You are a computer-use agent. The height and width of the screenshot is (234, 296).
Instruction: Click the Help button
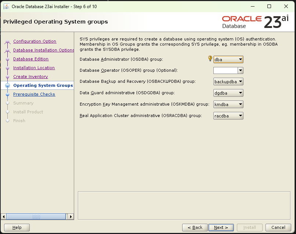point(17,227)
